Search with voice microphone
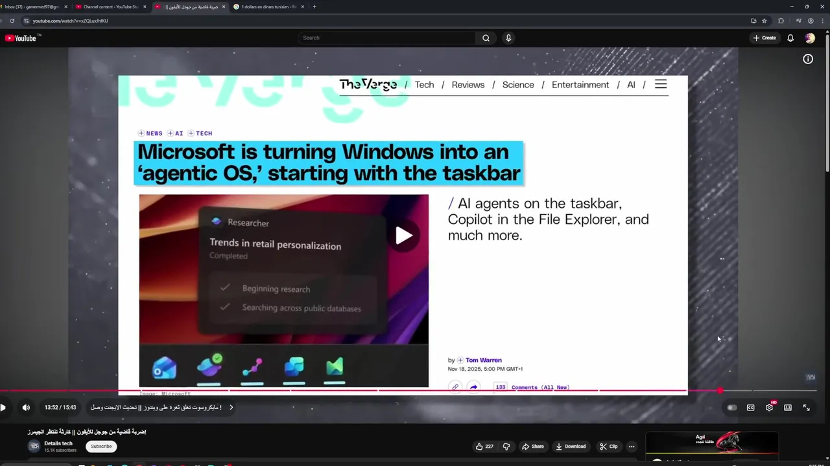 (508, 38)
